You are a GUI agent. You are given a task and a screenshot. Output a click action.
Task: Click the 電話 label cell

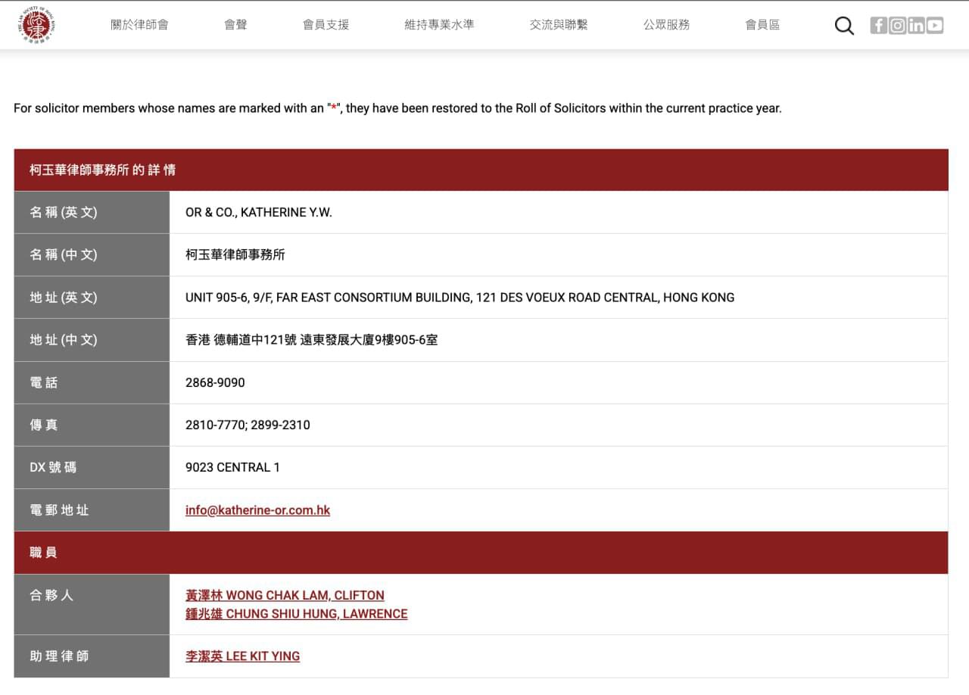coord(92,382)
